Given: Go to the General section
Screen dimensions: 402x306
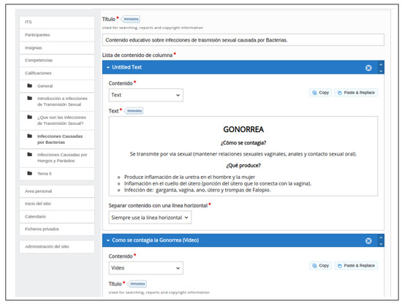Looking at the screenshot, I should pos(57,86).
